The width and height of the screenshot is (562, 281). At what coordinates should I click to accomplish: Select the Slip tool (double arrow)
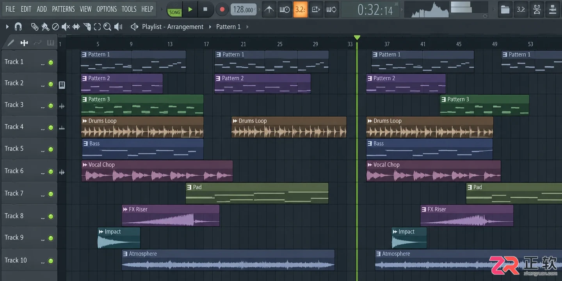click(x=76, y=27)
